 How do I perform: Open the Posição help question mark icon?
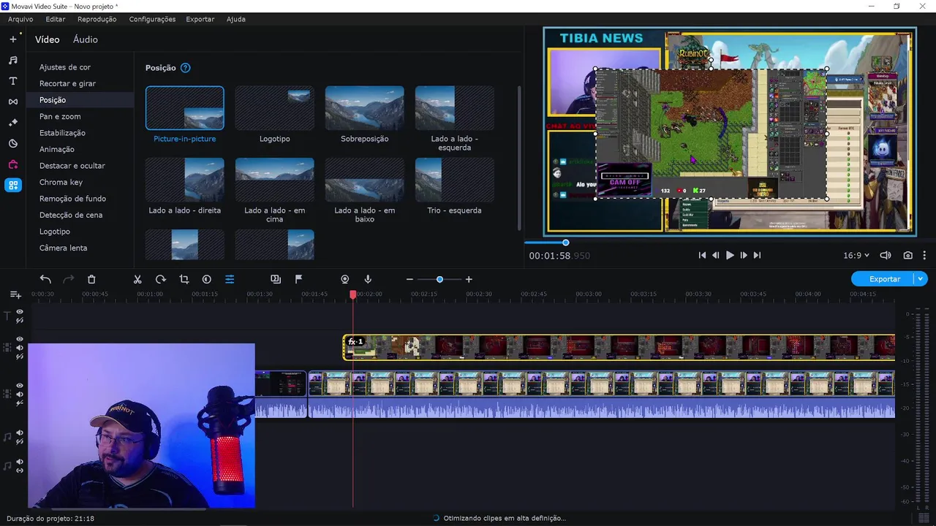[x=185, y=68]
